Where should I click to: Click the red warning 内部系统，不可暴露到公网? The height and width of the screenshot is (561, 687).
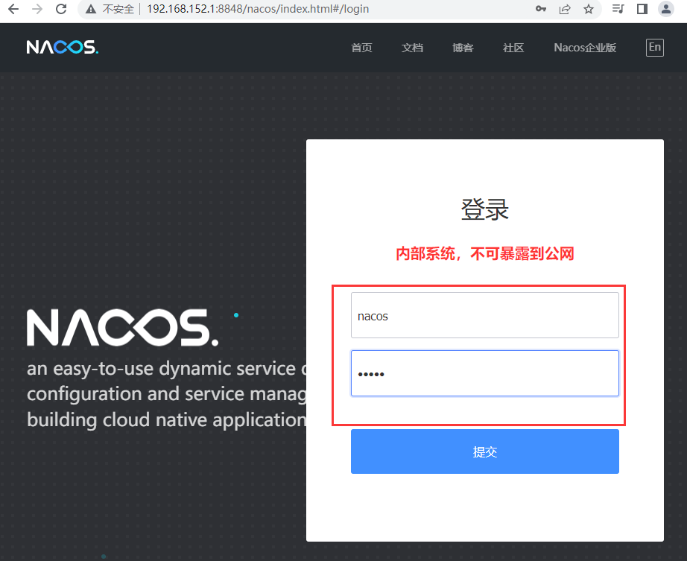[484, 253]
